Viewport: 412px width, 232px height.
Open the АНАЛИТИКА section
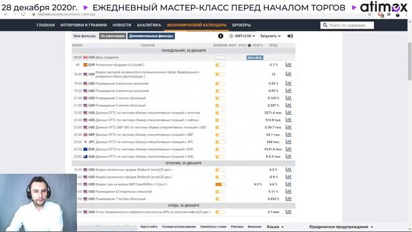point(149,25)
